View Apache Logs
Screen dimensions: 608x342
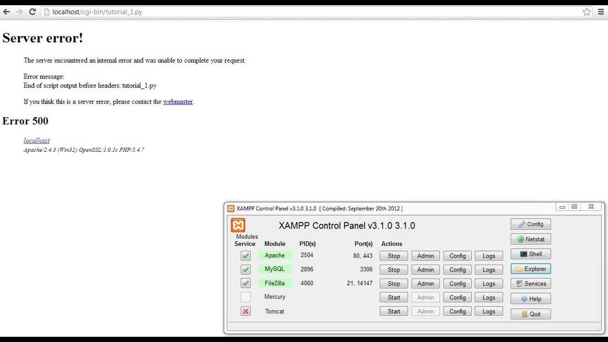coord(489,256)
